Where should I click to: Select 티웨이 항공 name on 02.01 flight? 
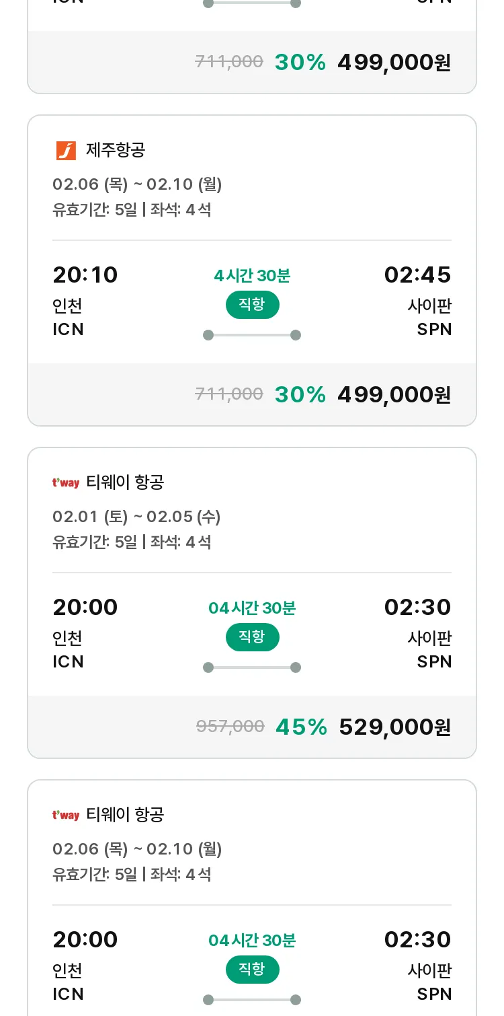(125, 482)
